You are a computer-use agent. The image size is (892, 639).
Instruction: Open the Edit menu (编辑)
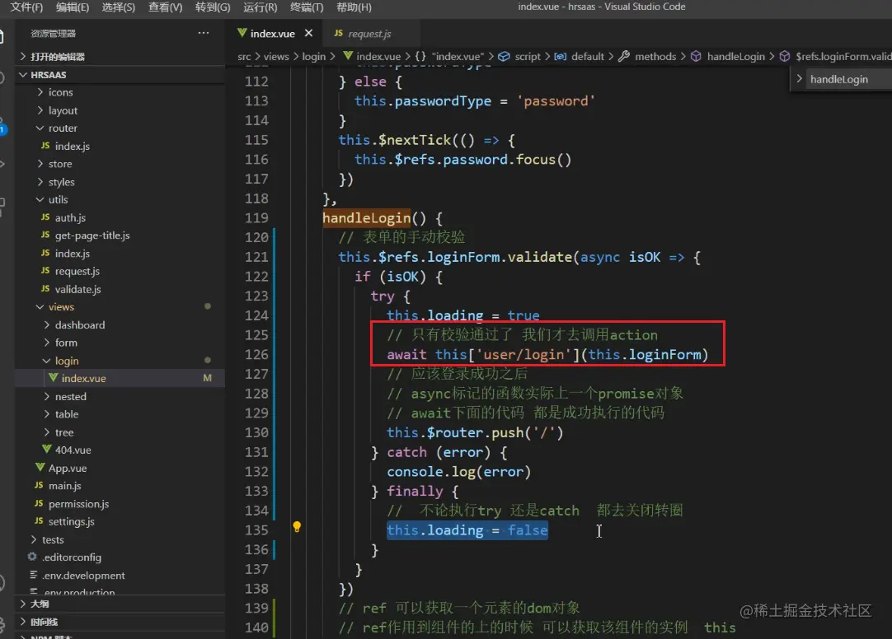point(73,7)
